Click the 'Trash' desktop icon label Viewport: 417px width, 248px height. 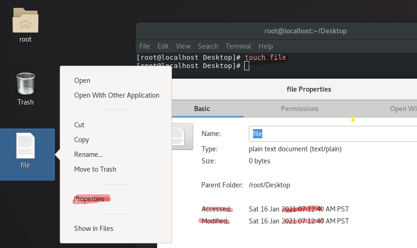pyautogui.click(x=25, y=102)
